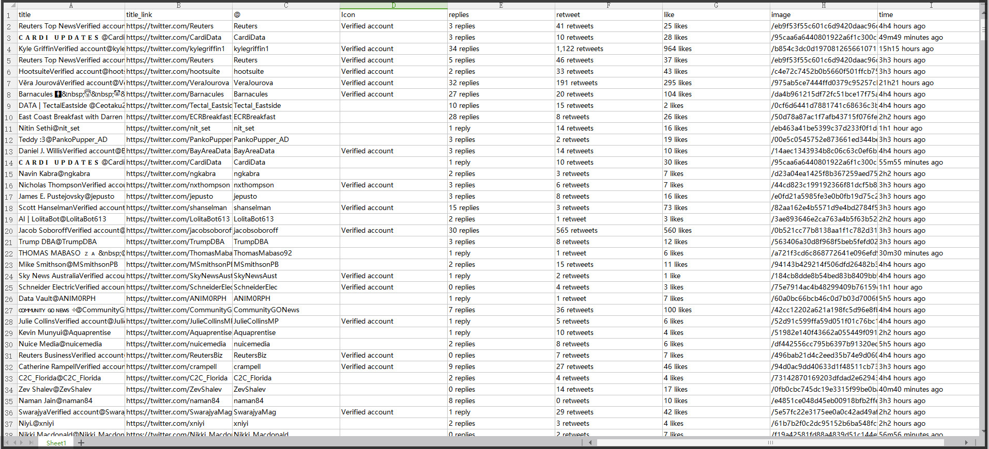Screen dimensions: 989x449
Task: Open https://twitter.com/TrumpDBA link cell
Action: pyautogui.click(x=178, y=242)
